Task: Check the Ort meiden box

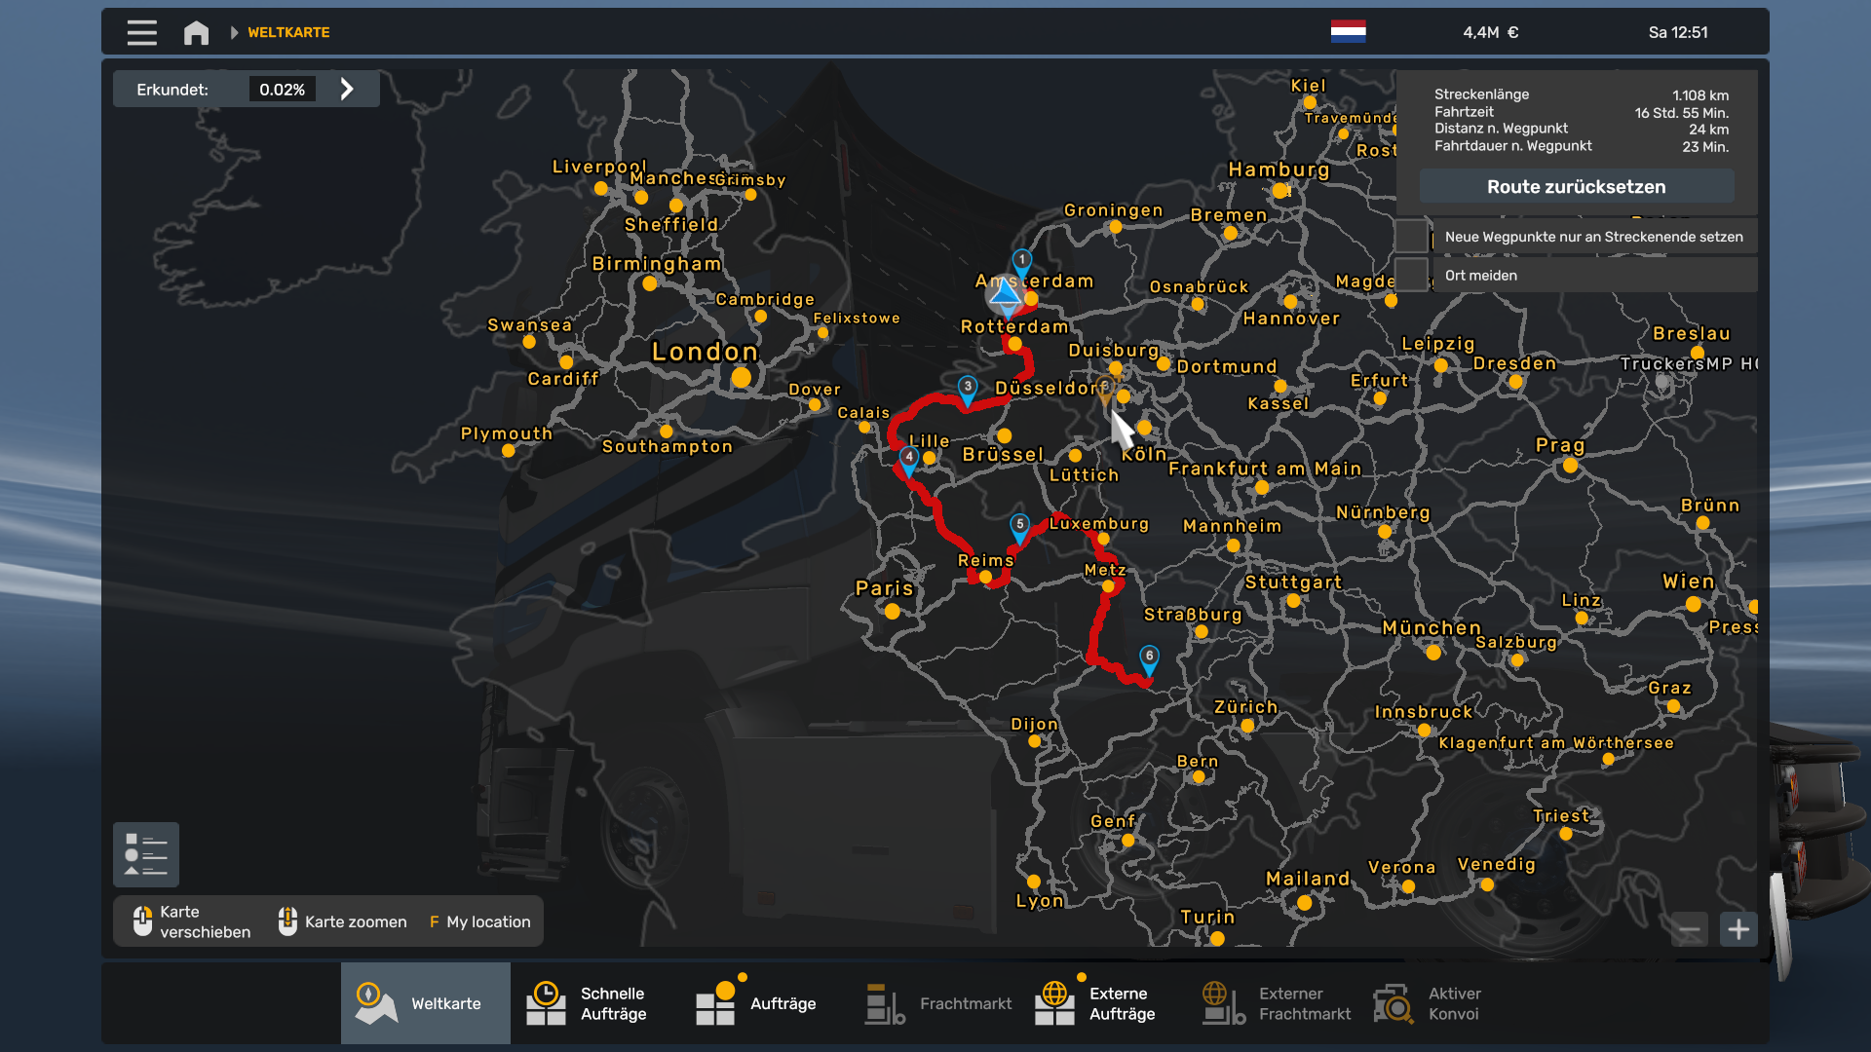Action: 1411,276
